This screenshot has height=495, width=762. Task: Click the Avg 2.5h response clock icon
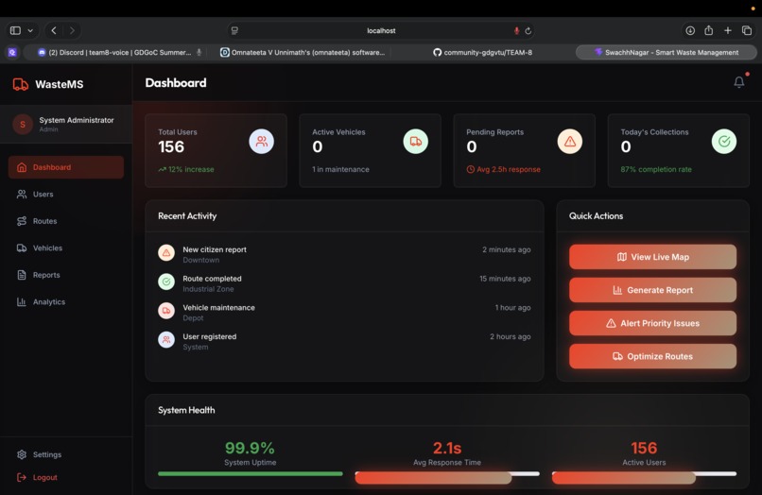pyautogui.click(x=471, y=169)
